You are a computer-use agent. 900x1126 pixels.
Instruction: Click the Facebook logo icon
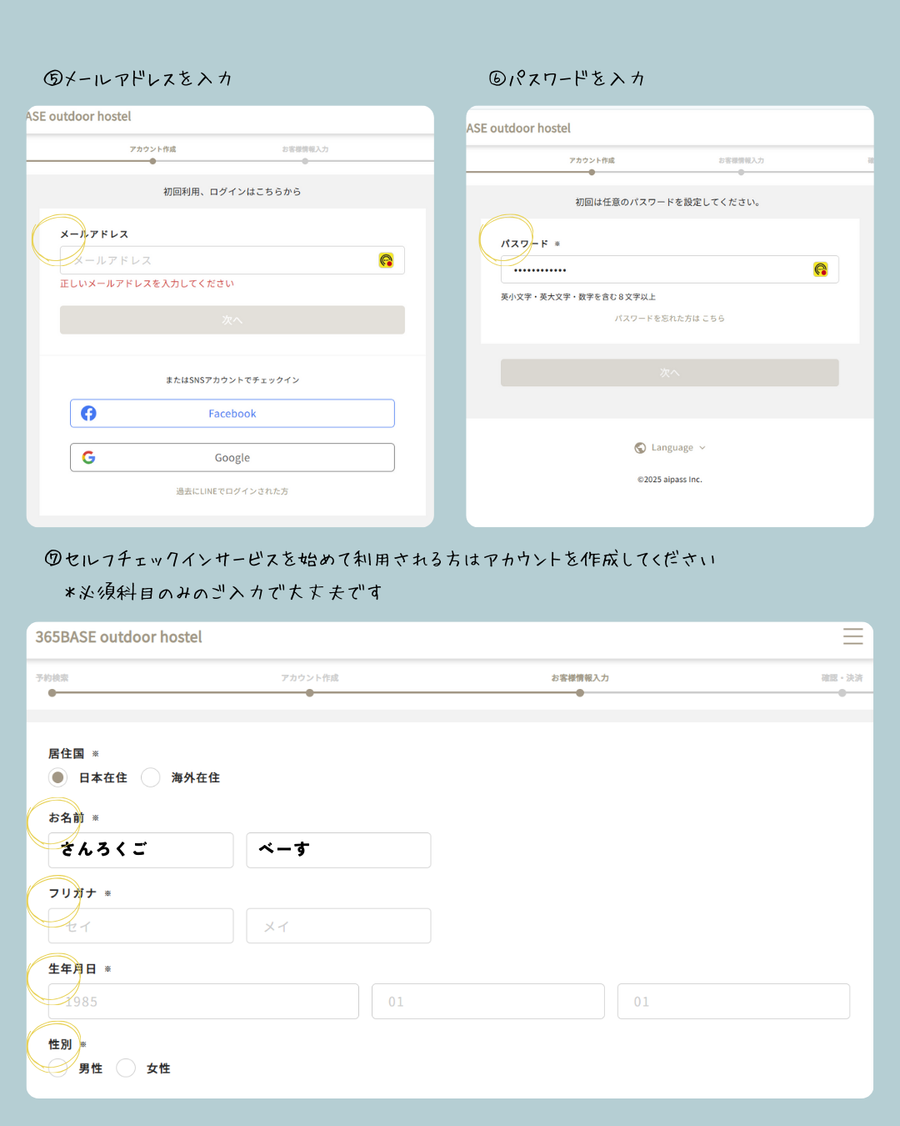pos(89,414)
